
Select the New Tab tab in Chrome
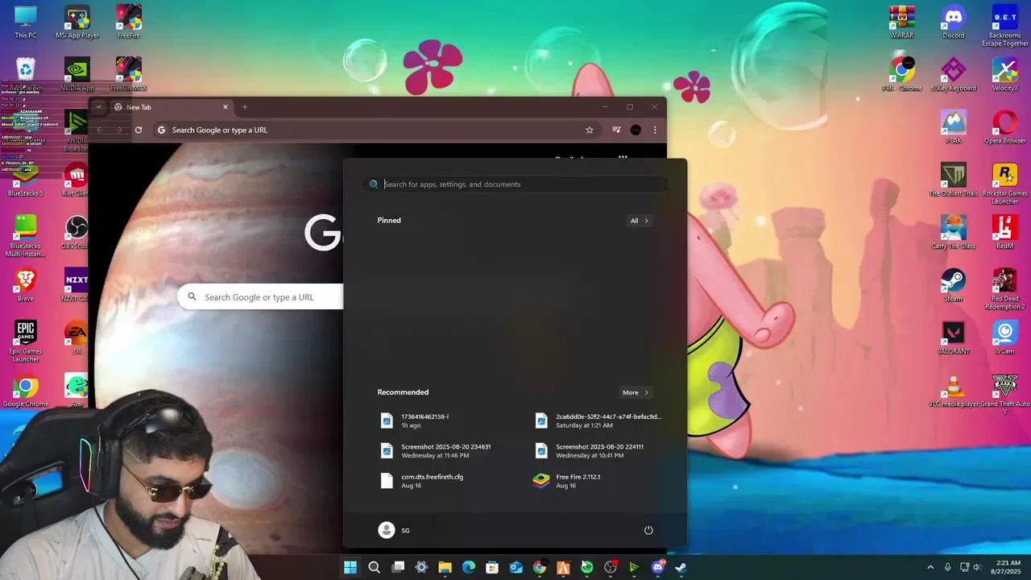coord(171,107)
